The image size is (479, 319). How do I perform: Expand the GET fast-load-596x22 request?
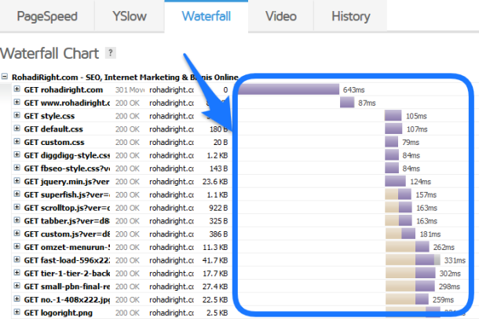point(16,259)
